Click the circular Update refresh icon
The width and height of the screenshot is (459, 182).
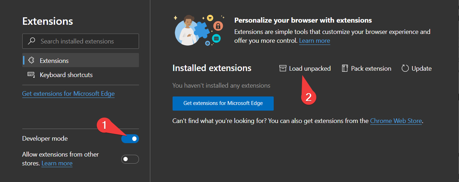pos(405,69)
